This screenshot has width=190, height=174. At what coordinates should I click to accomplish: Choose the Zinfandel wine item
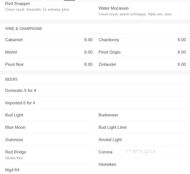(x=107, y=64)
